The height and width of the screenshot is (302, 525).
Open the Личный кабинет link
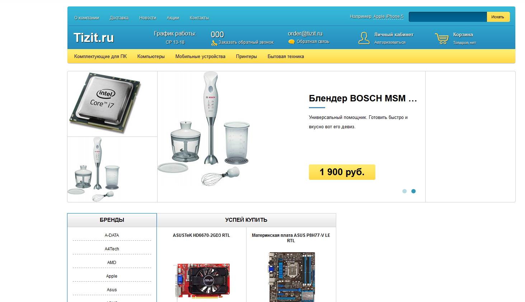click(x=394, y=35)
